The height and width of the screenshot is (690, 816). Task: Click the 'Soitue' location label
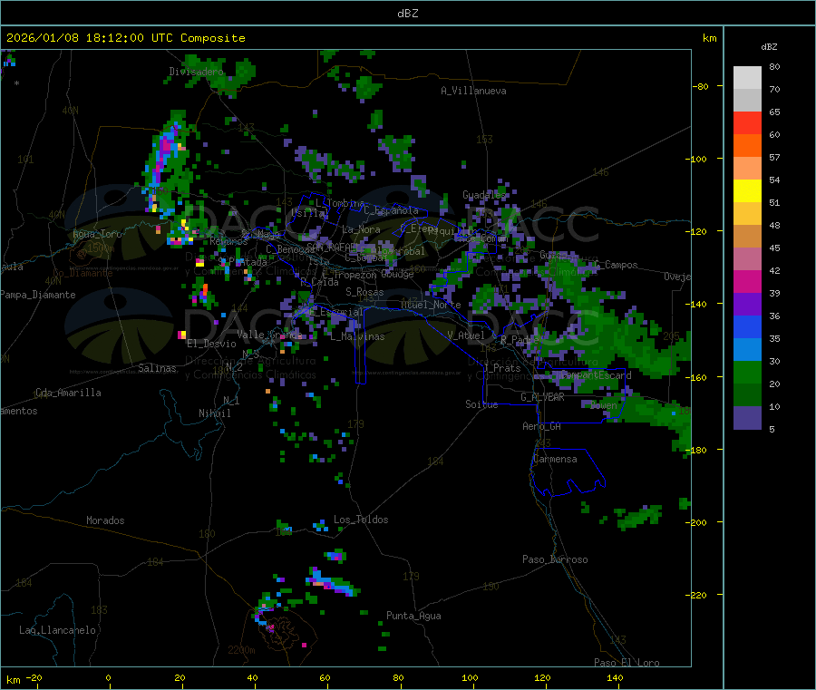tap(481, 404)
